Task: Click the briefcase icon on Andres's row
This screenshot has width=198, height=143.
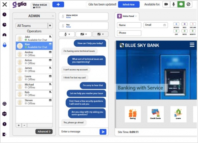Action: 50,52
